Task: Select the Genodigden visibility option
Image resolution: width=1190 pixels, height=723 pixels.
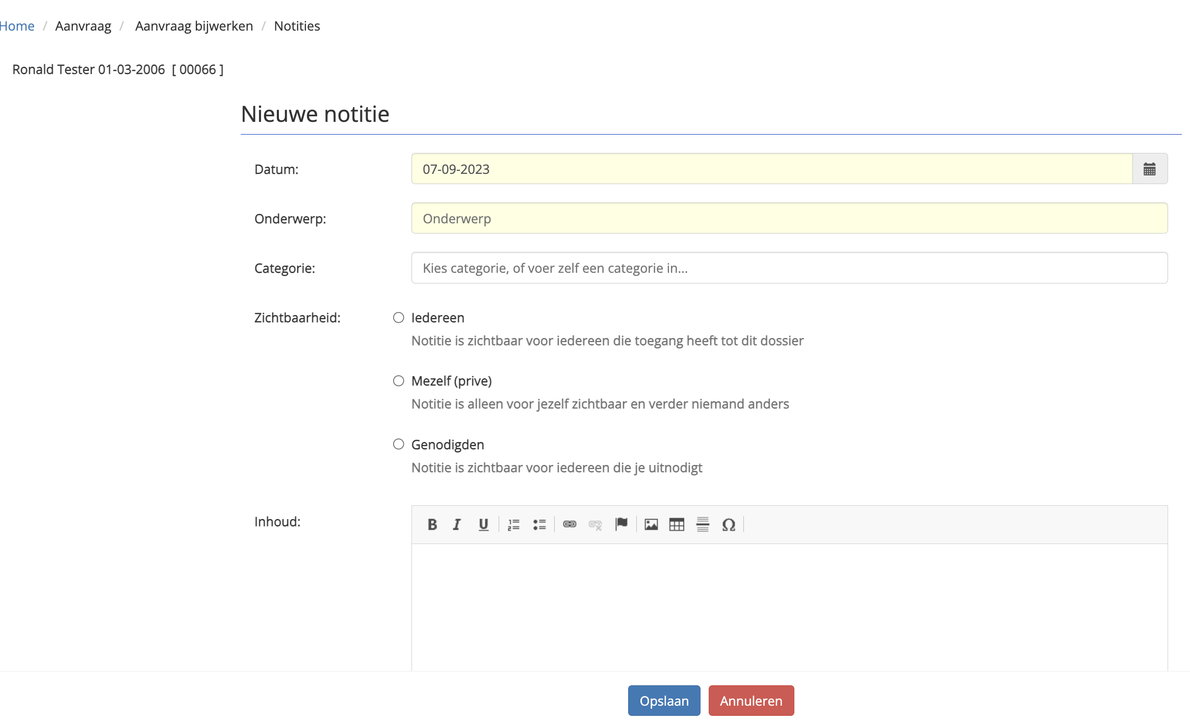Action: 399,444
